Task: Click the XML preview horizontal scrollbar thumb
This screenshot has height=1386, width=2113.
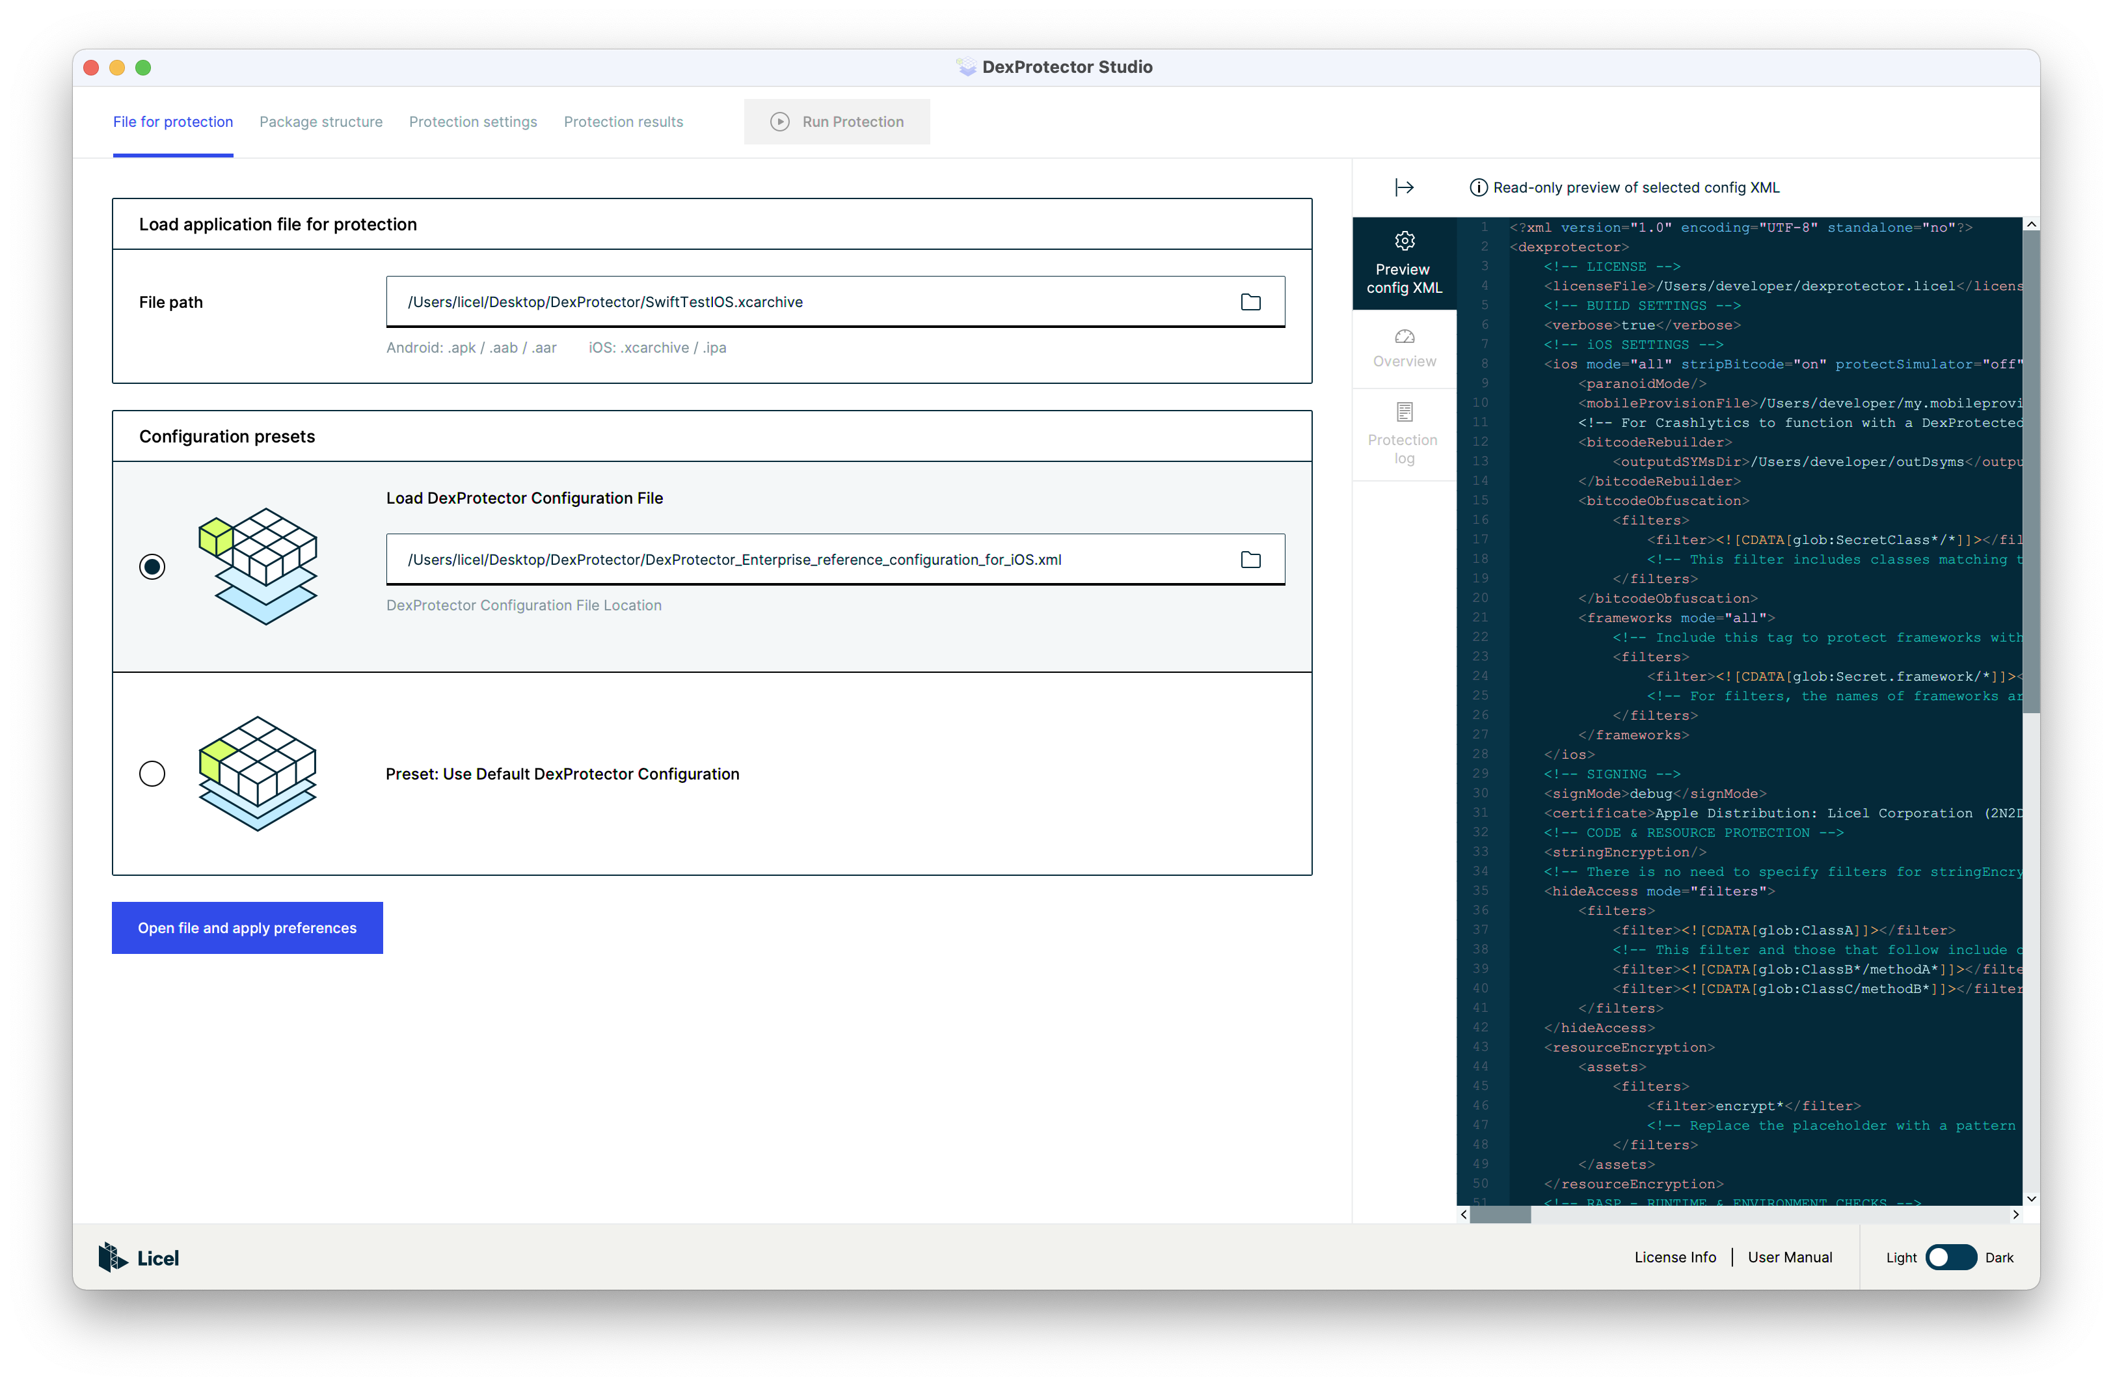Action: click(1500, 1215)
